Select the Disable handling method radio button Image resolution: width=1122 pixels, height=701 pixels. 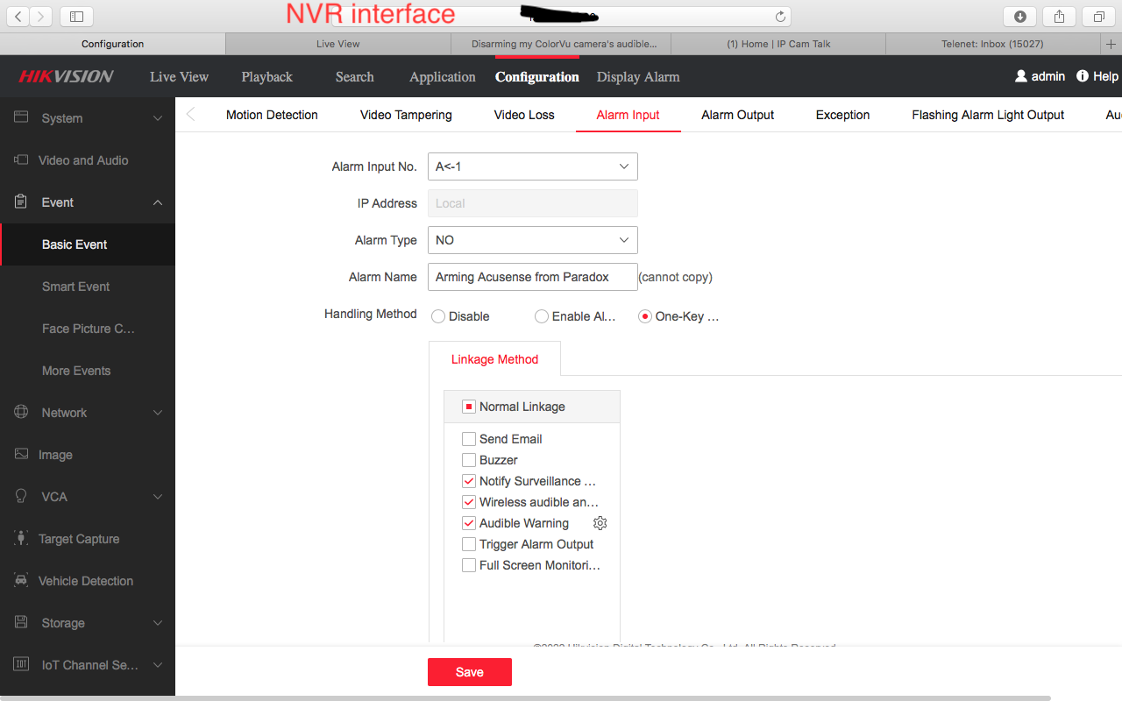tap(438, 316)
